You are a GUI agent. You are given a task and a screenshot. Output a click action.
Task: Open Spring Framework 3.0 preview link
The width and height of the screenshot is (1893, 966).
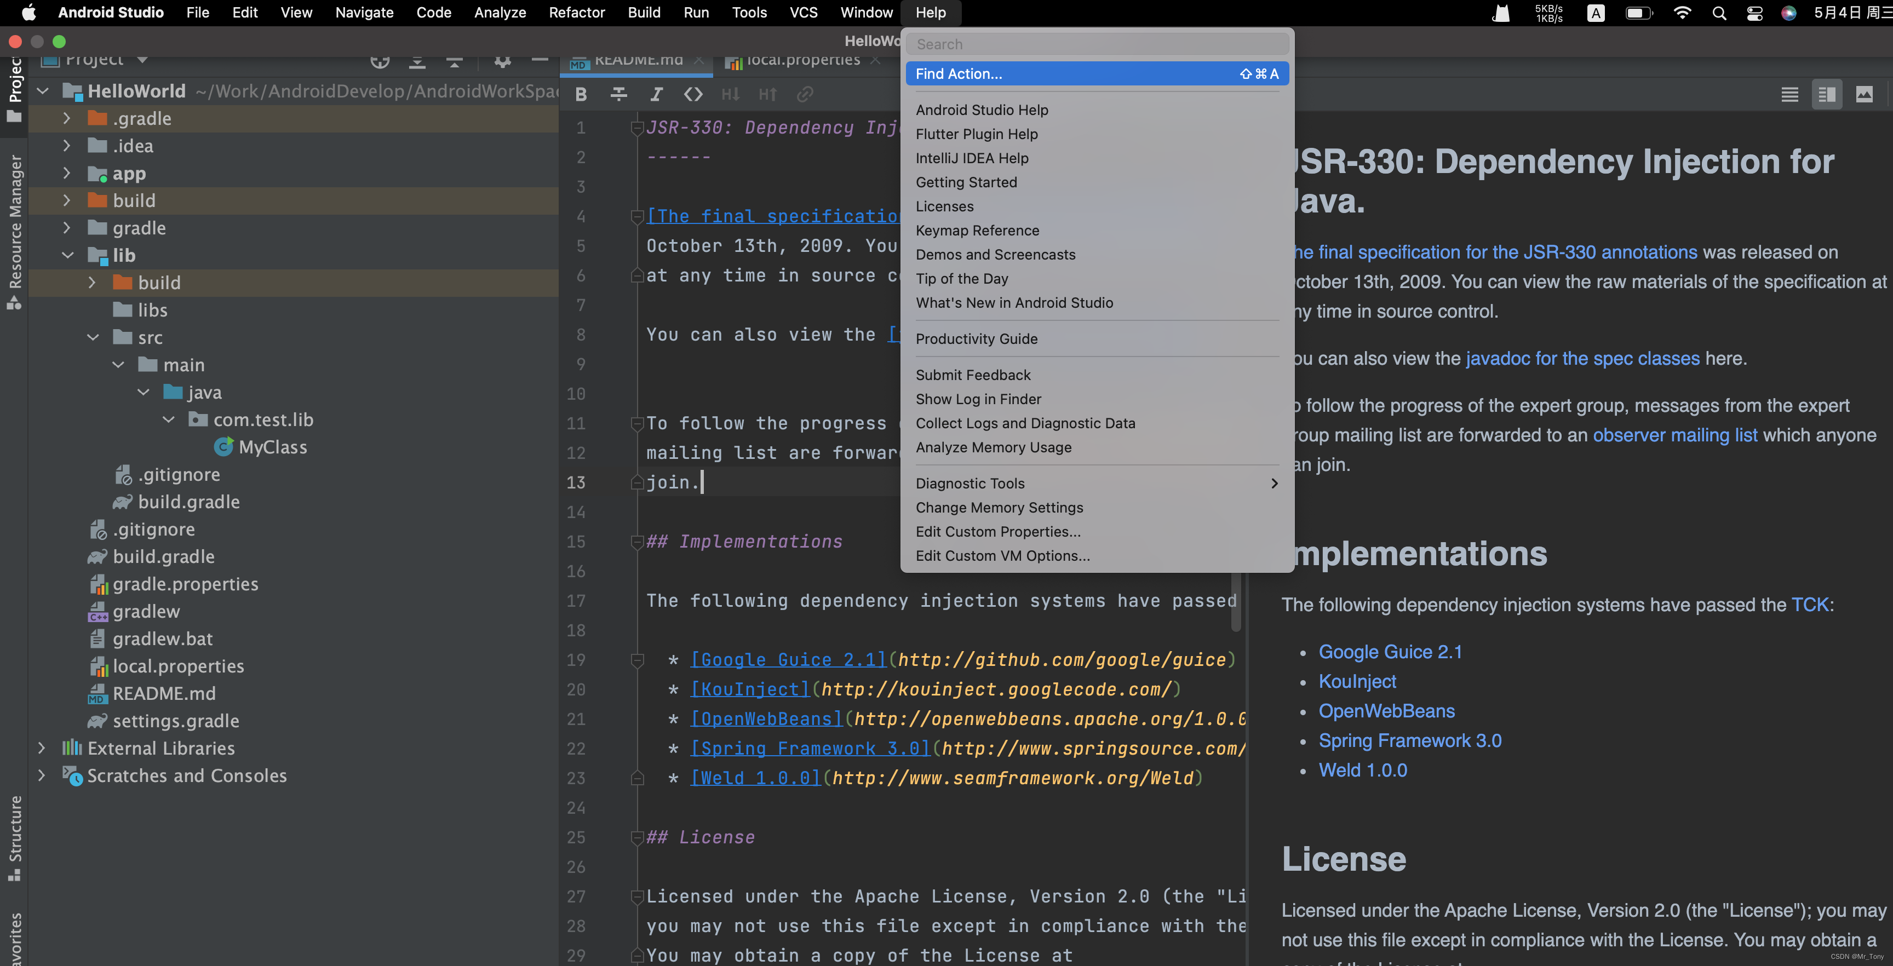1409,740
